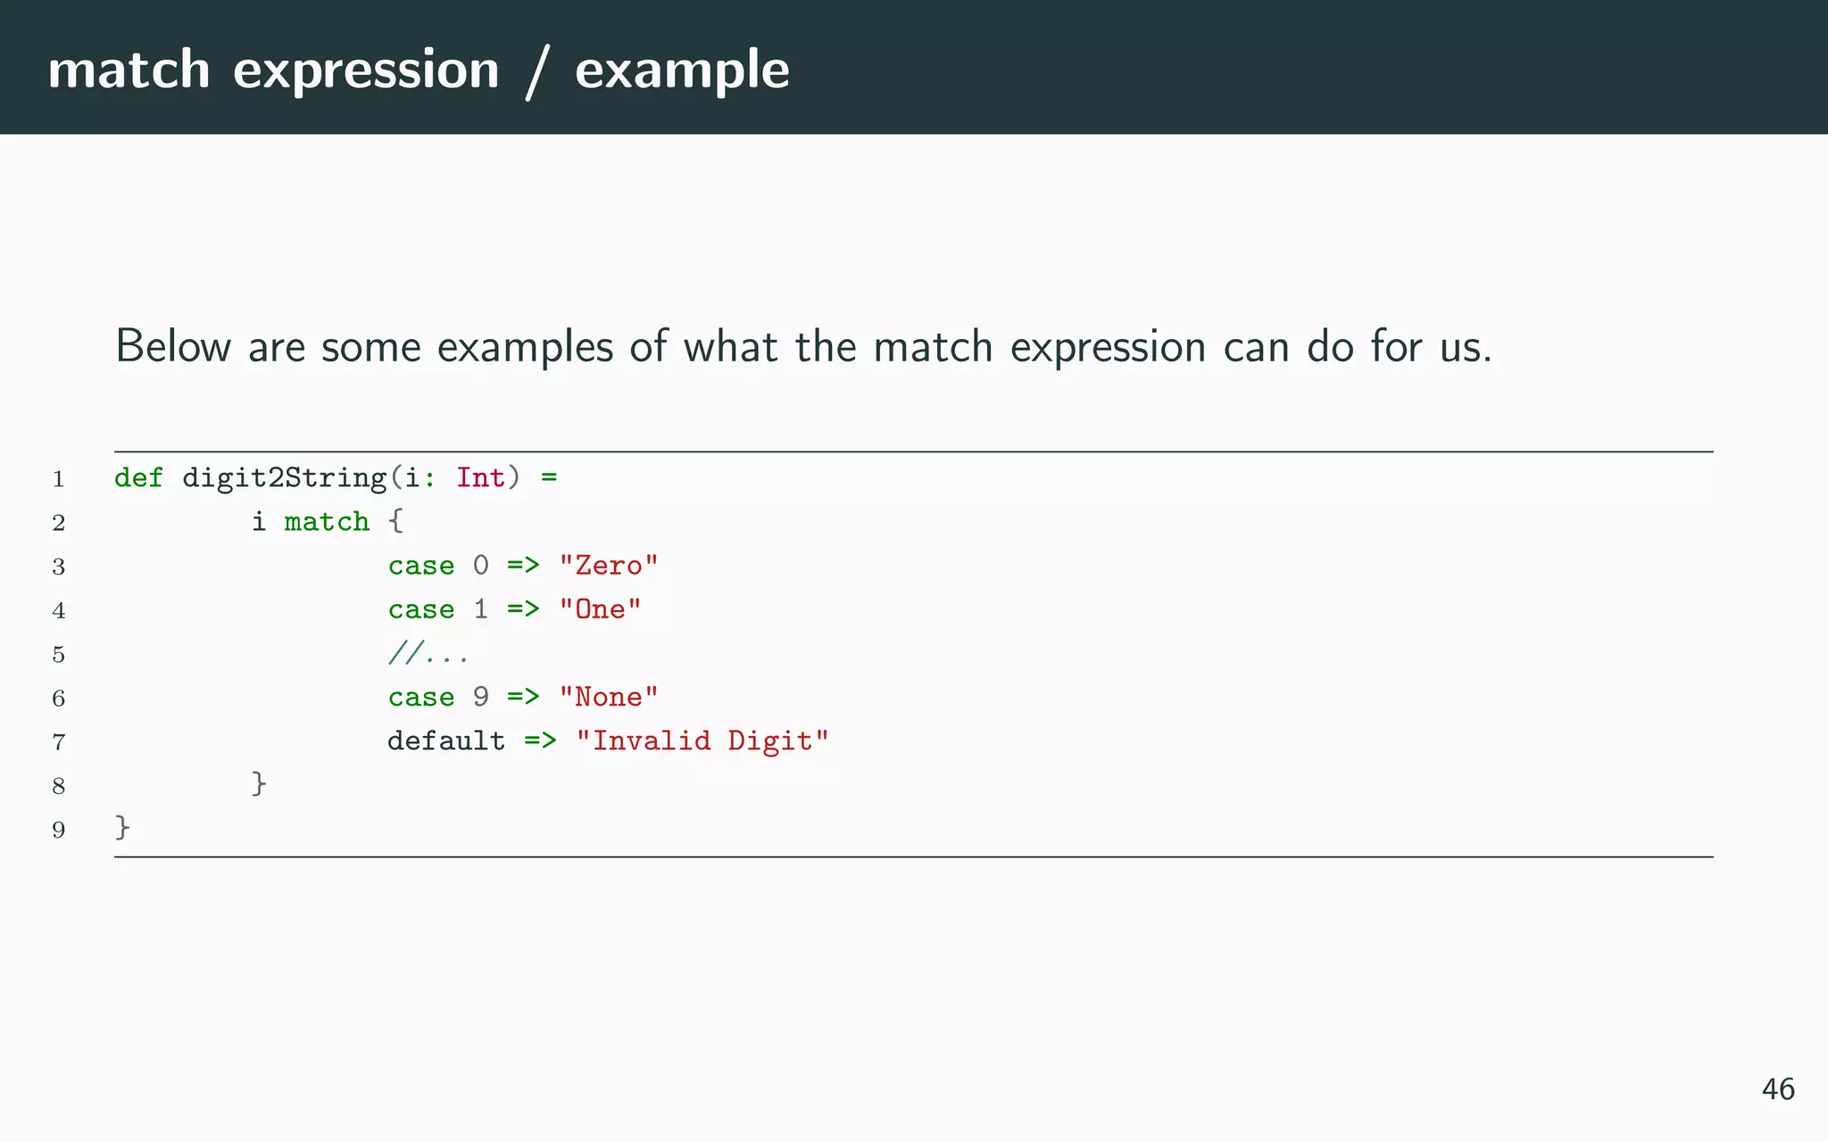Click the line number 5 in the gutter
Image resolution: width=1828 pixels, height=1142 pixels.
click(59, 655)
